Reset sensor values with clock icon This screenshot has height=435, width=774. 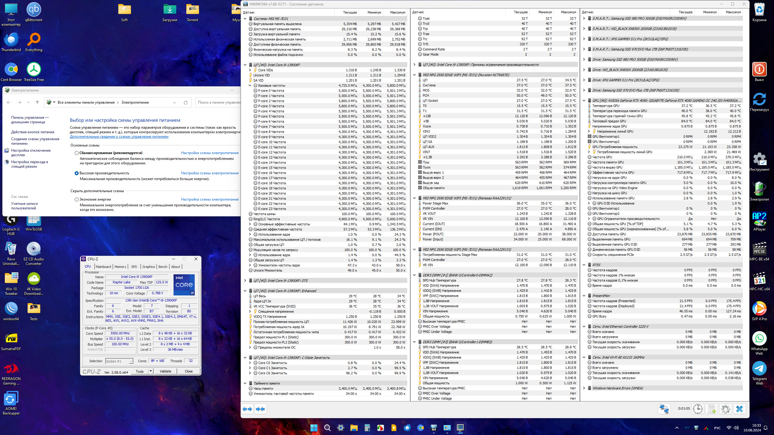pyautogui.click(x=698, y=409)
